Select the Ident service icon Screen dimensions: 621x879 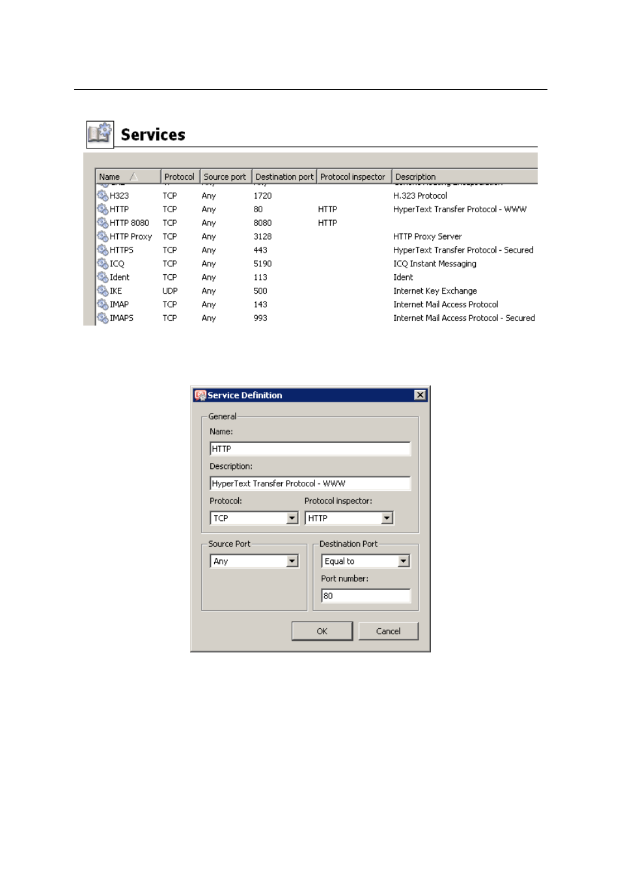(x=103, y=277)
